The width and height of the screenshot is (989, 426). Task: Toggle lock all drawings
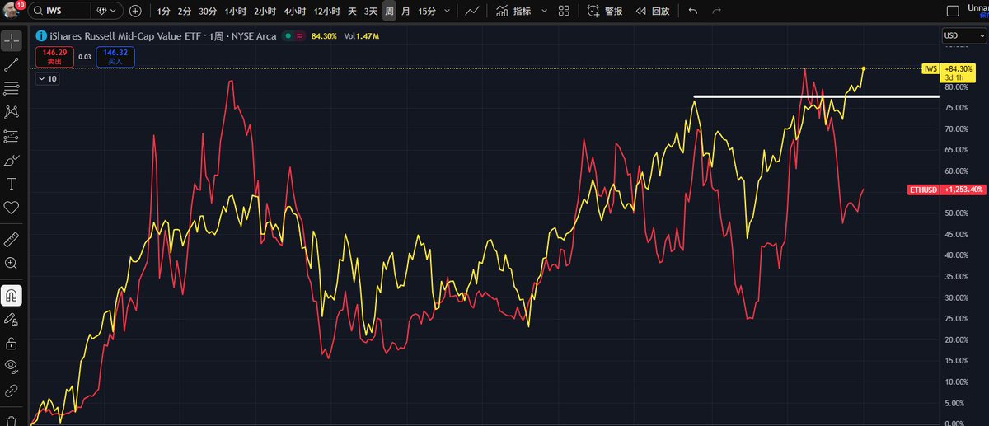click(x=12, y=342)
